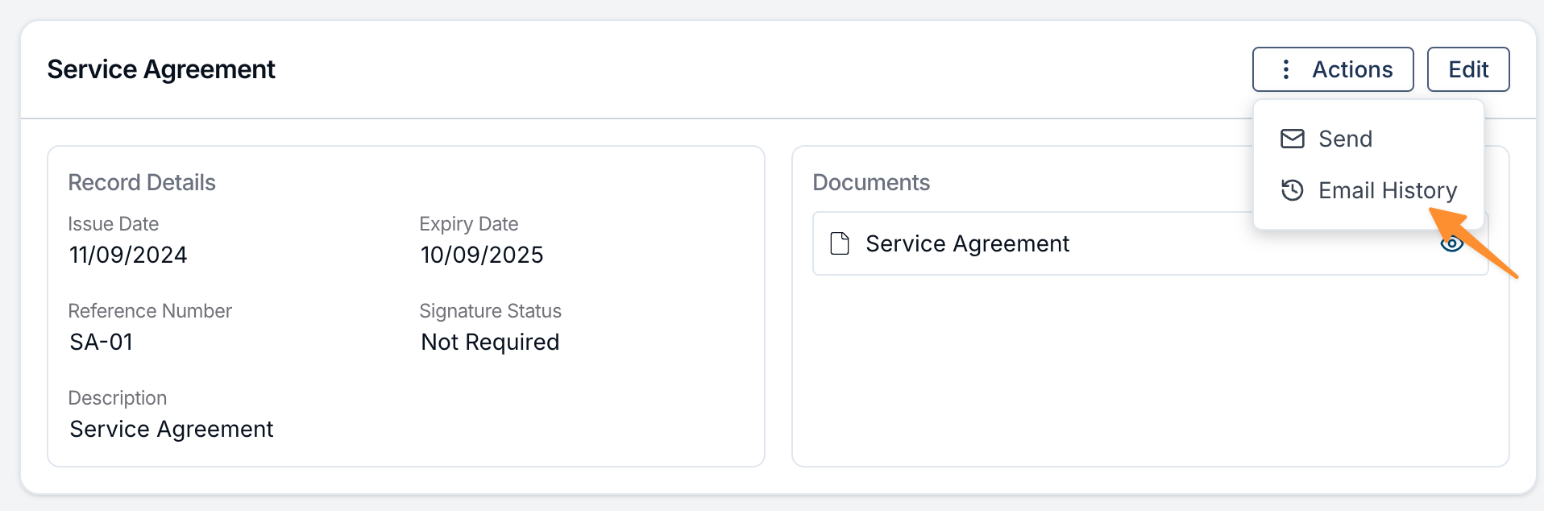The width and height of the screenshot is (1544, 511).
Task: Click the Service Agreement page heading
Action: [161, 69]
